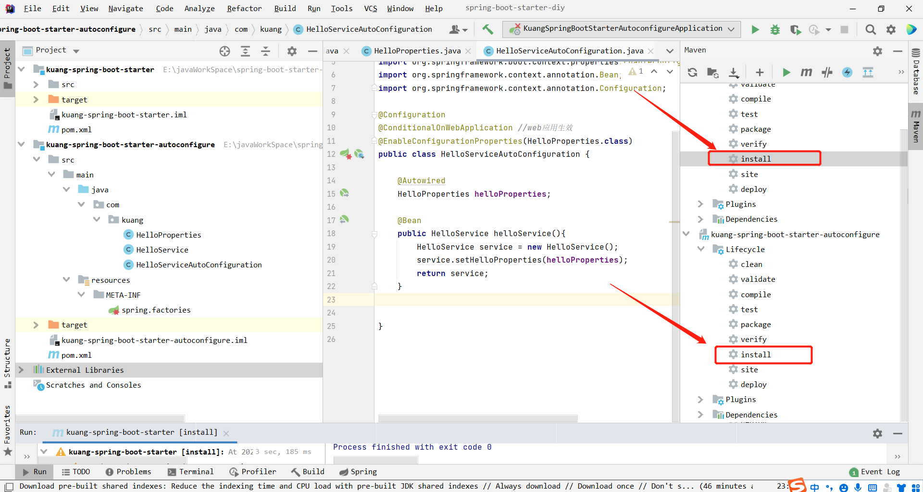Click editor warning indicator badge
923x492 pixels.
636,71
